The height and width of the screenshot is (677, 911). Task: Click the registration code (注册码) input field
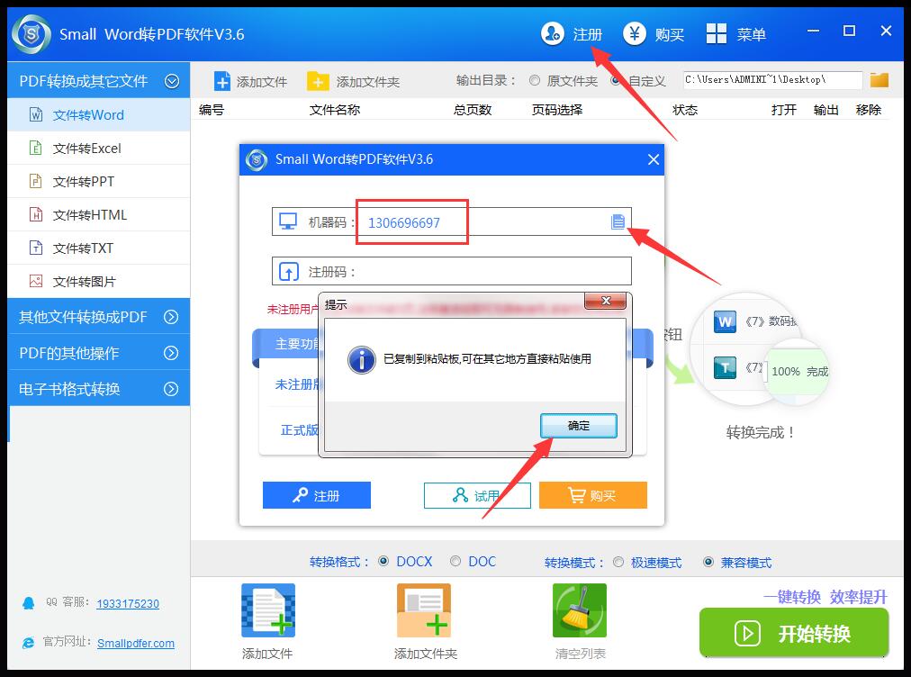click(491, 272)
